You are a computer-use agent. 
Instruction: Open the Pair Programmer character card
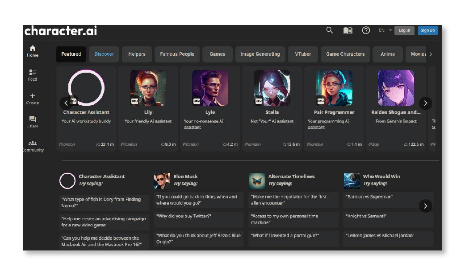[334, 108]
